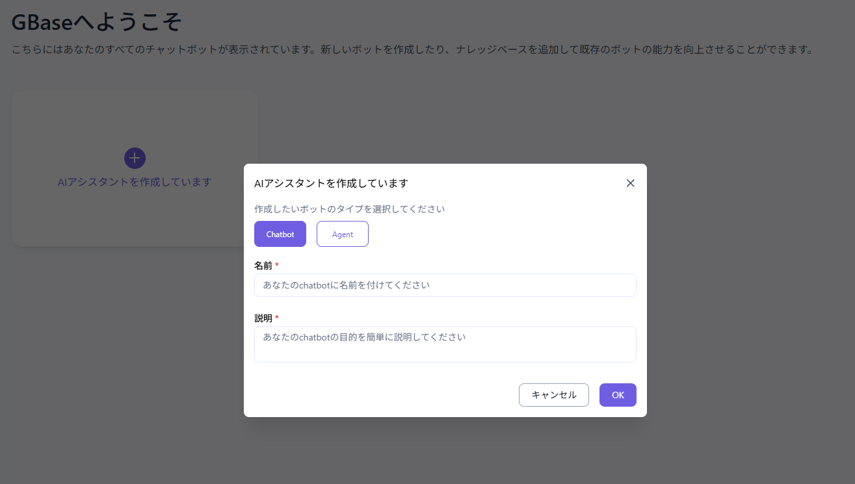
Task: Switch bot type from Chatbot to Agent
Action: (342, 233)
